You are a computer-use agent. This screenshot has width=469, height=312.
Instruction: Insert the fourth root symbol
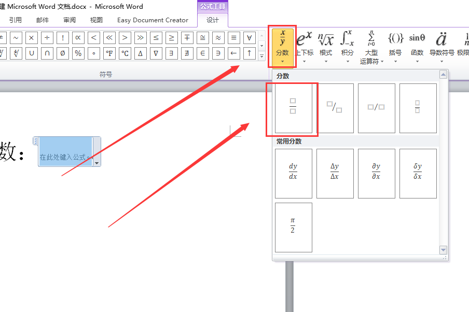click(x=16, y=53)
